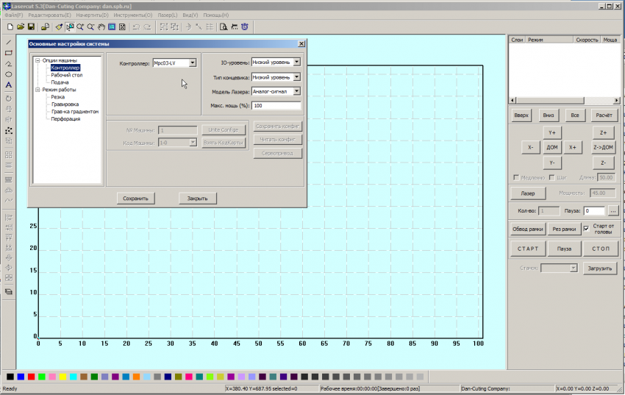Click the 'Макс. мощь (%)' input field
Image resolution: width=625 pixels, height=395 pixels.
(276, 106)
